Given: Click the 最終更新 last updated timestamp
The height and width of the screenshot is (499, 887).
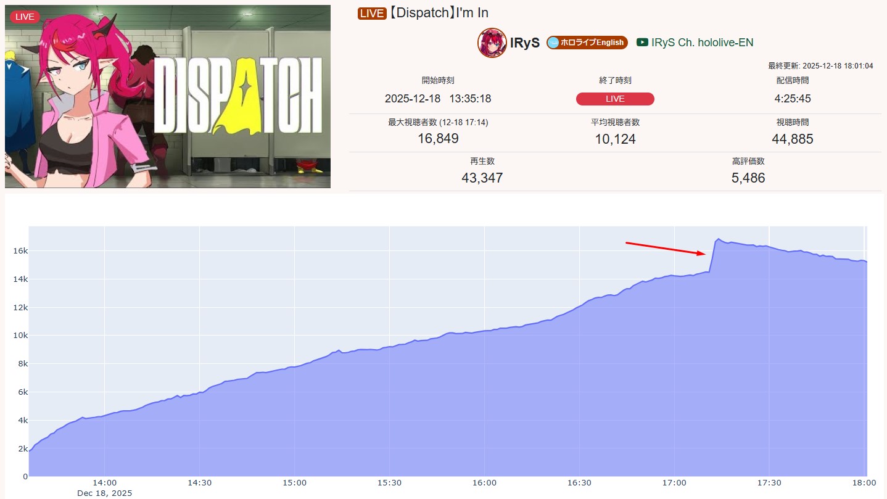Looking at the screenshot, I should click(820, 66).
